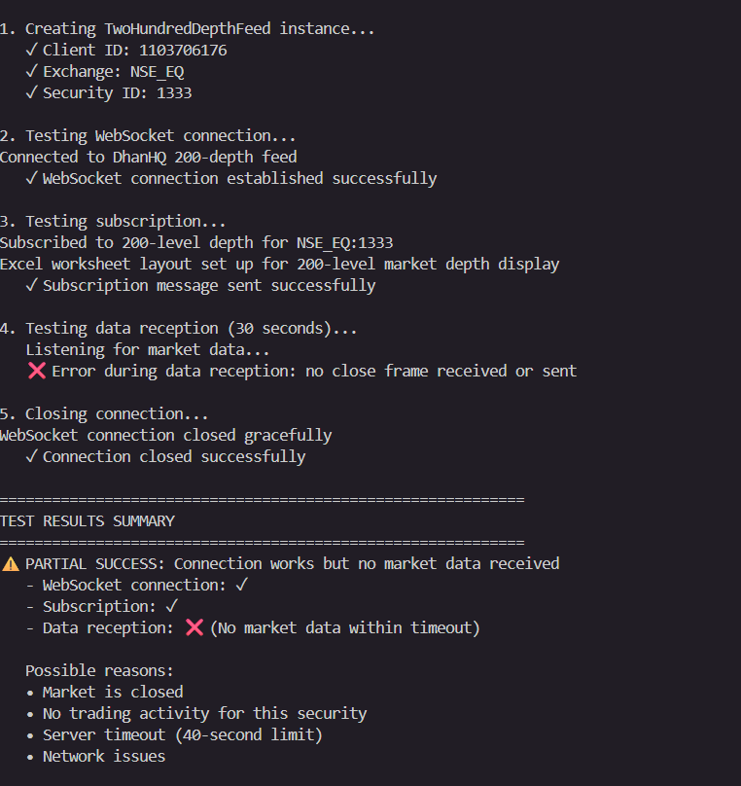
Task: Click the red X beside "Data reception:" summary
Action: [x=194, y=627]
